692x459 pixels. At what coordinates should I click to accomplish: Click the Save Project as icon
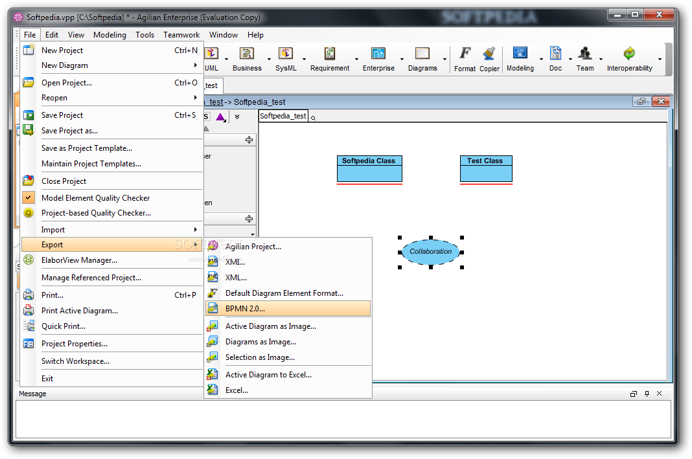tap(29, 130)
